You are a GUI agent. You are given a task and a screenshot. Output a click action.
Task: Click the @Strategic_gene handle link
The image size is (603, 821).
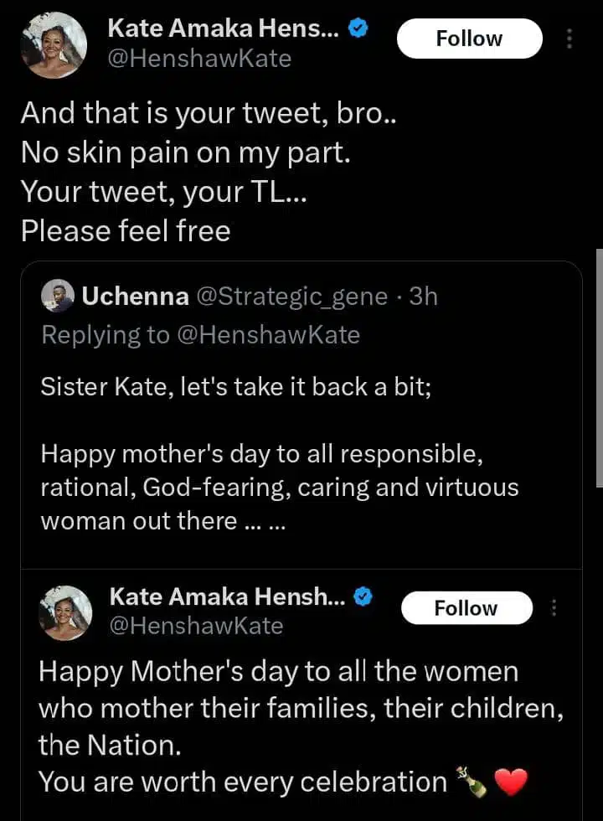tap(291, 296)
